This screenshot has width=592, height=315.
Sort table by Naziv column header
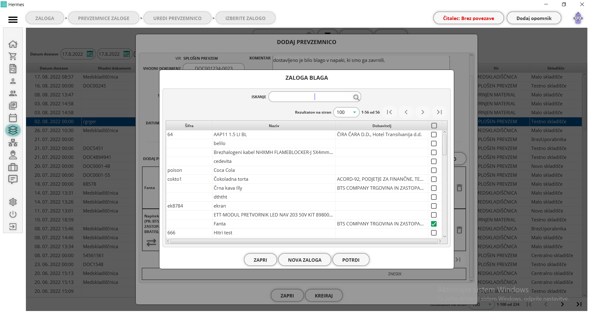tap(274, 126)
